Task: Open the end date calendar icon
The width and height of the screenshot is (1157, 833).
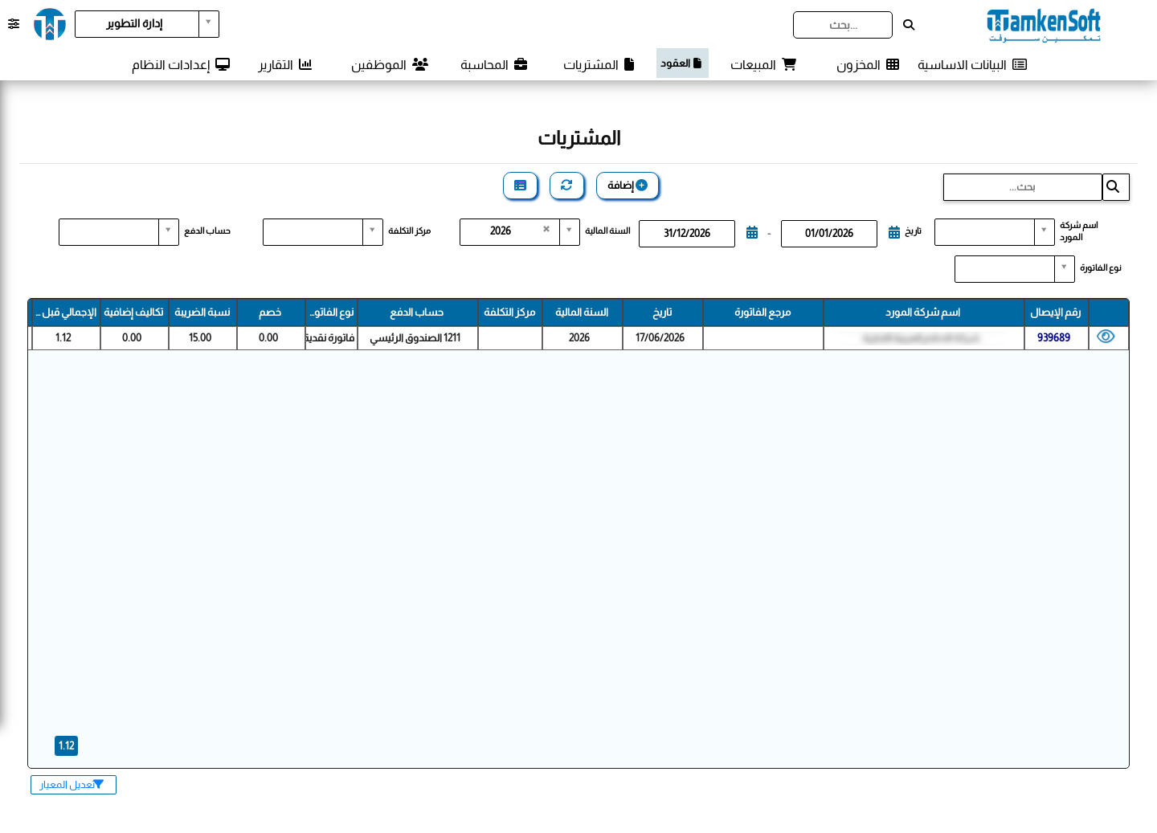Action: point(752,233)
